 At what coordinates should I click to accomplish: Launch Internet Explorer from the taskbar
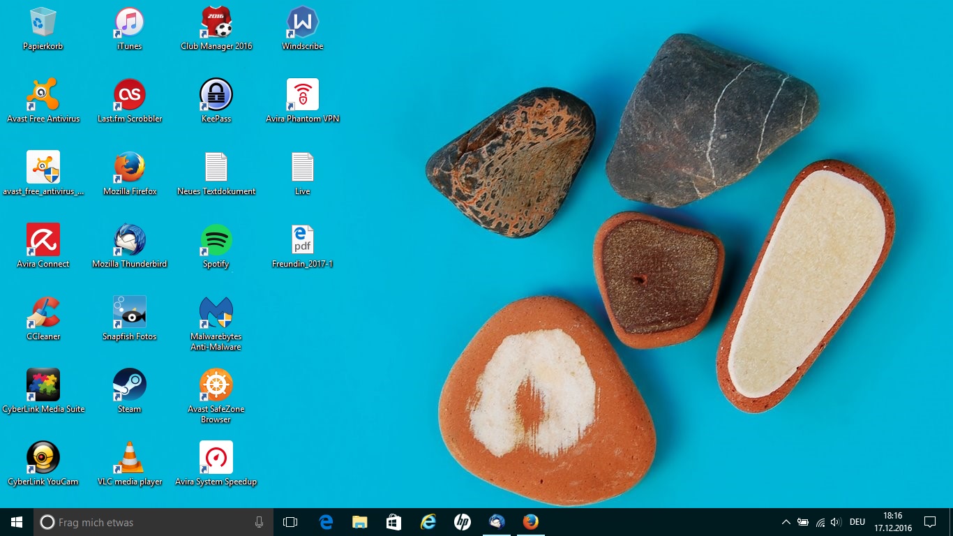point(428,522)
